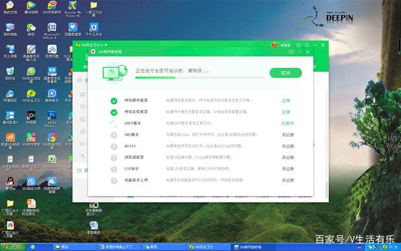Click the 开始 Start button
The width and height of the screenshot is (401, 251).
coord(13,247)
